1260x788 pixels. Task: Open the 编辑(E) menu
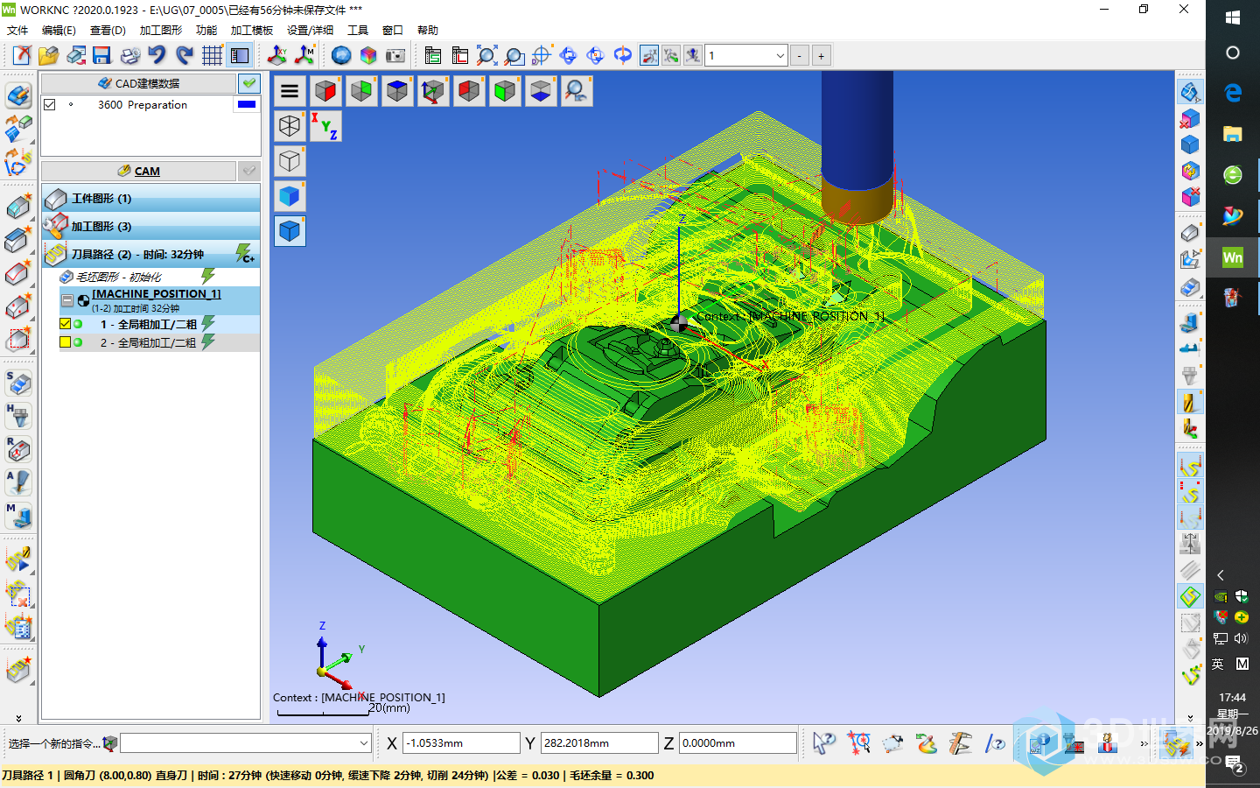[59, 30]
